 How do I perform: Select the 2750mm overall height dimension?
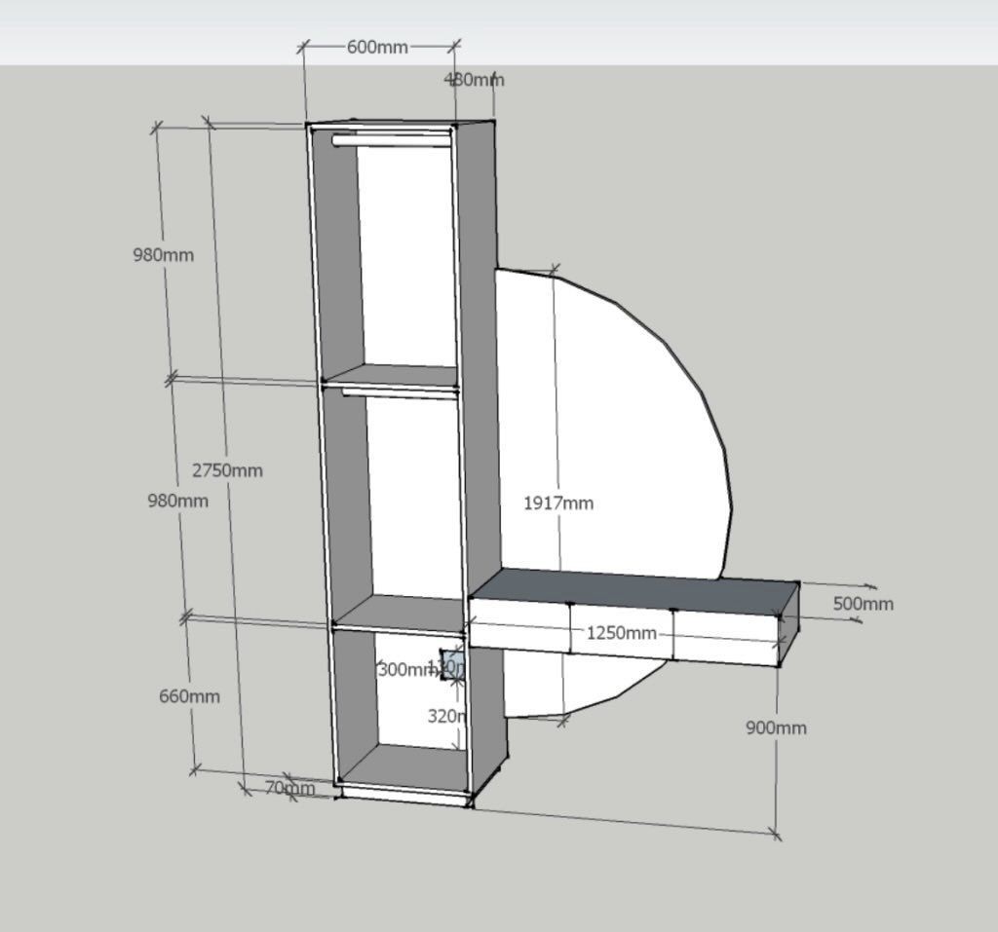point(227,470)
